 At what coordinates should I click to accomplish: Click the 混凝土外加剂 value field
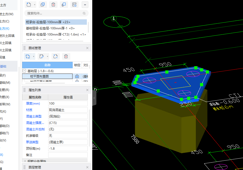(x=68, y=129)
